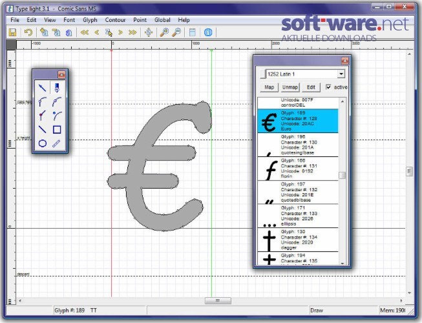The width and height of the screenshot is (422, 323).
Task: Click the Unmap button
Action: (290, 87)
